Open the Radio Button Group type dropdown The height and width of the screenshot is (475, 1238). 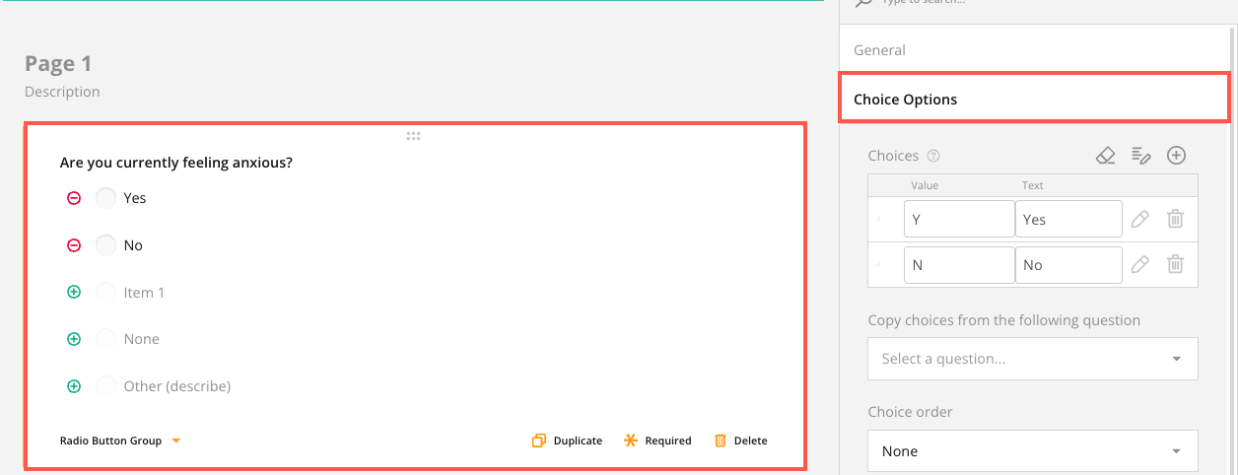(120, 441)
